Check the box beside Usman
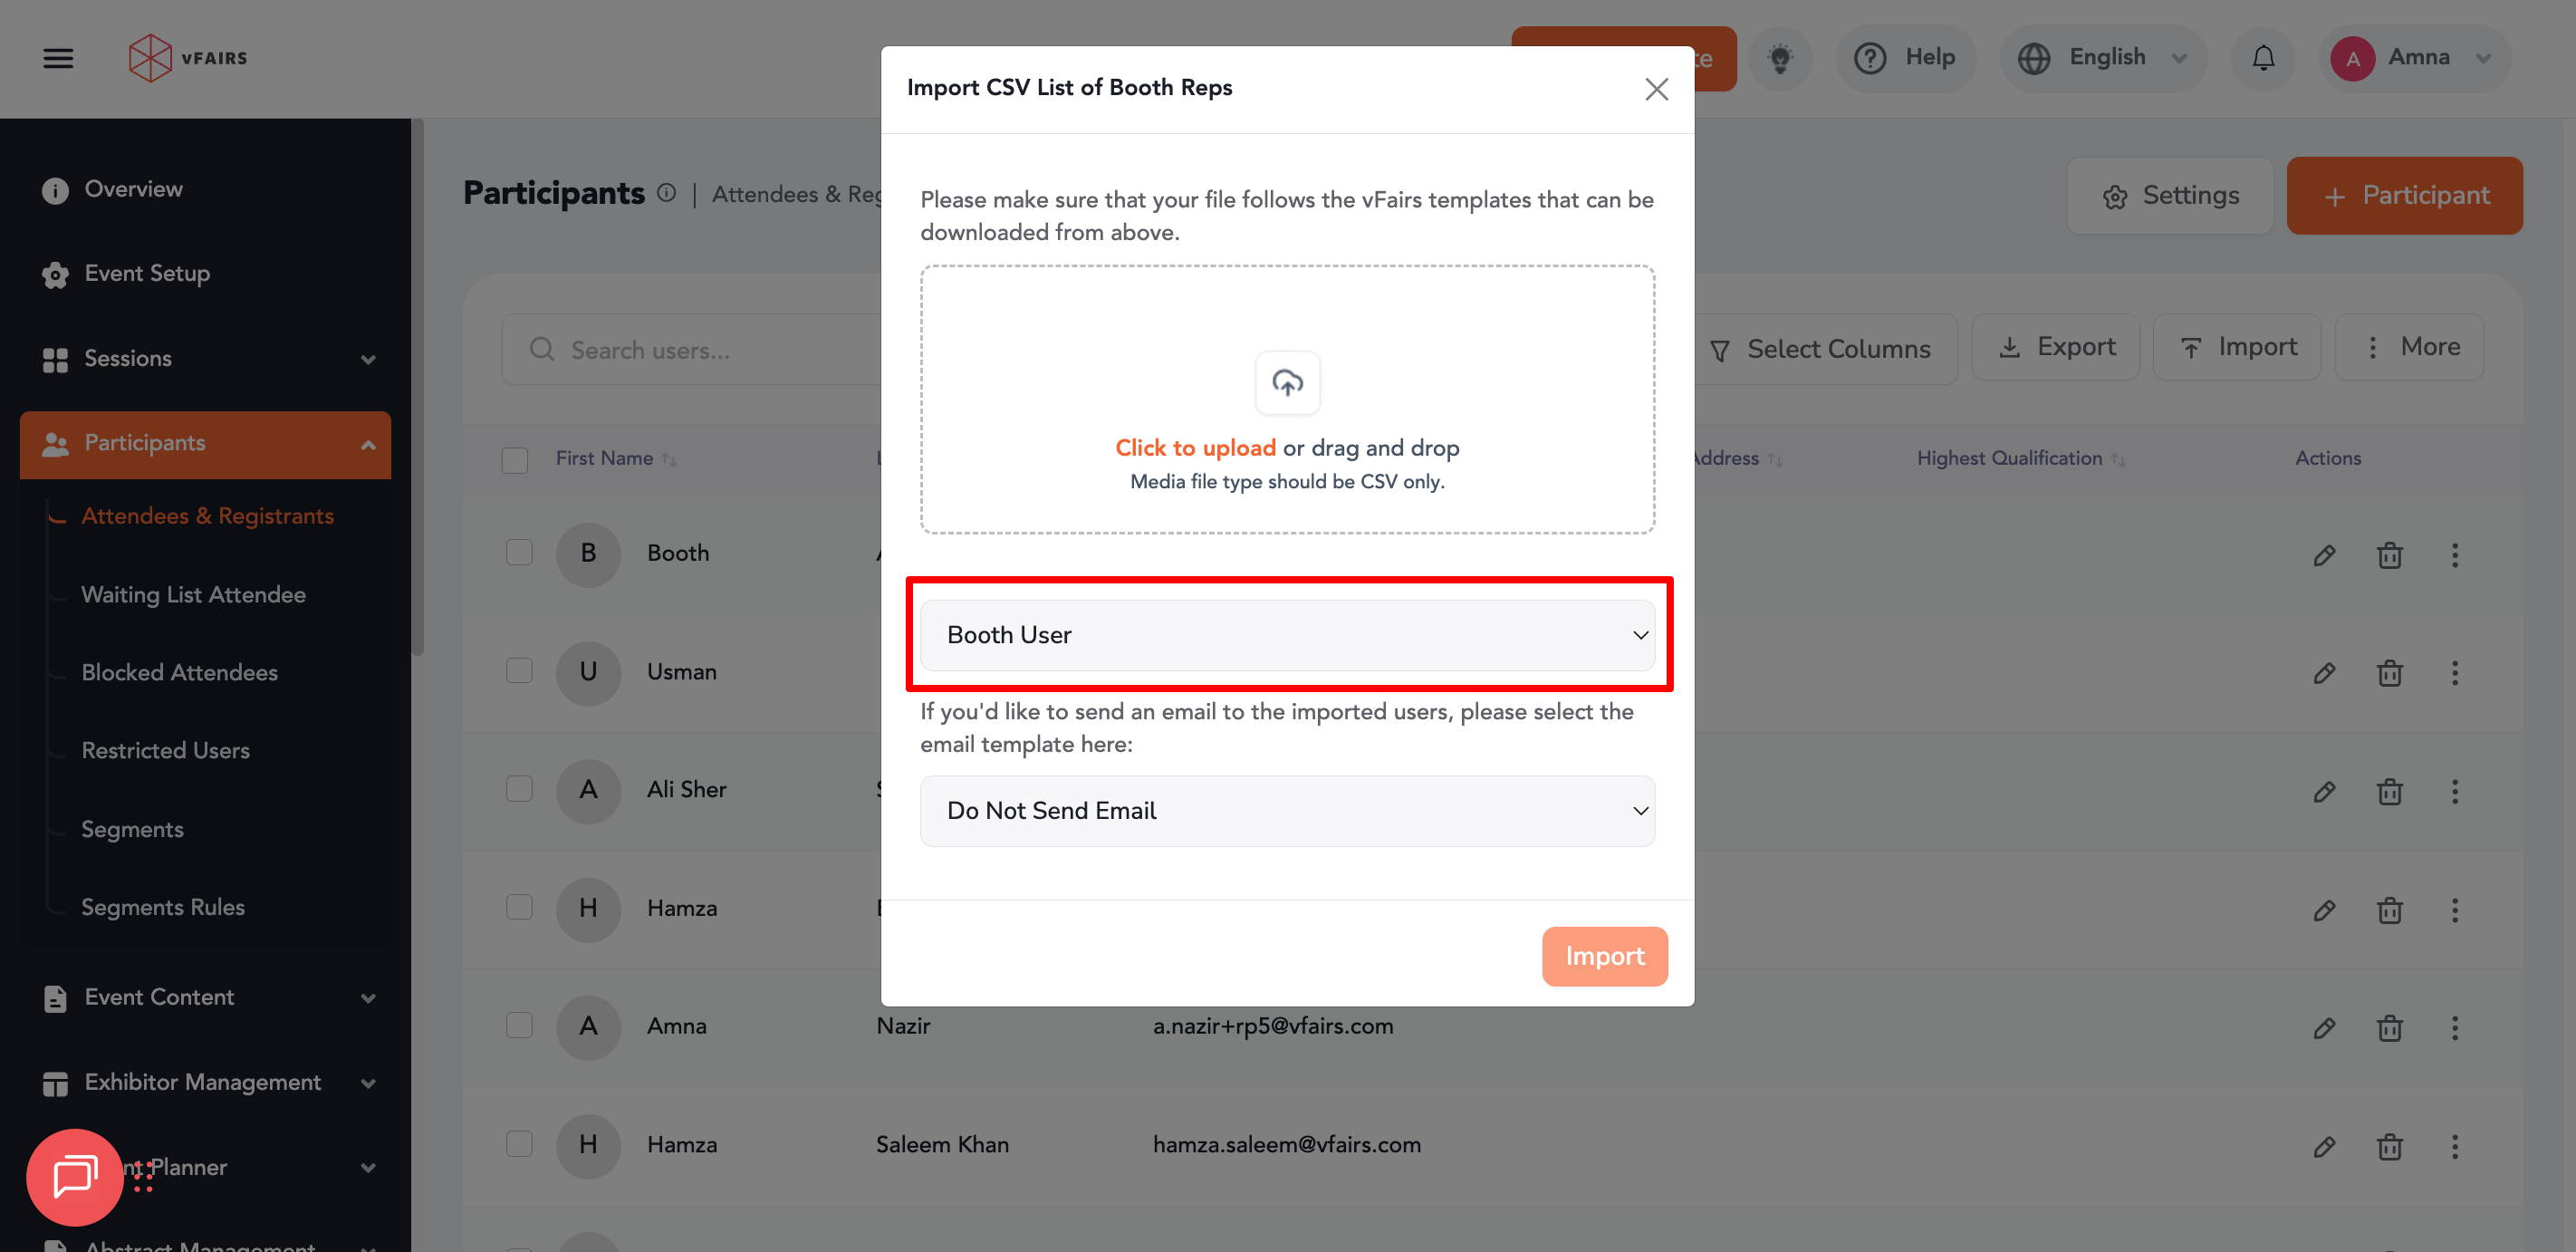The height and width of the screenshot is (1252, 2576). tap(519, 670)
